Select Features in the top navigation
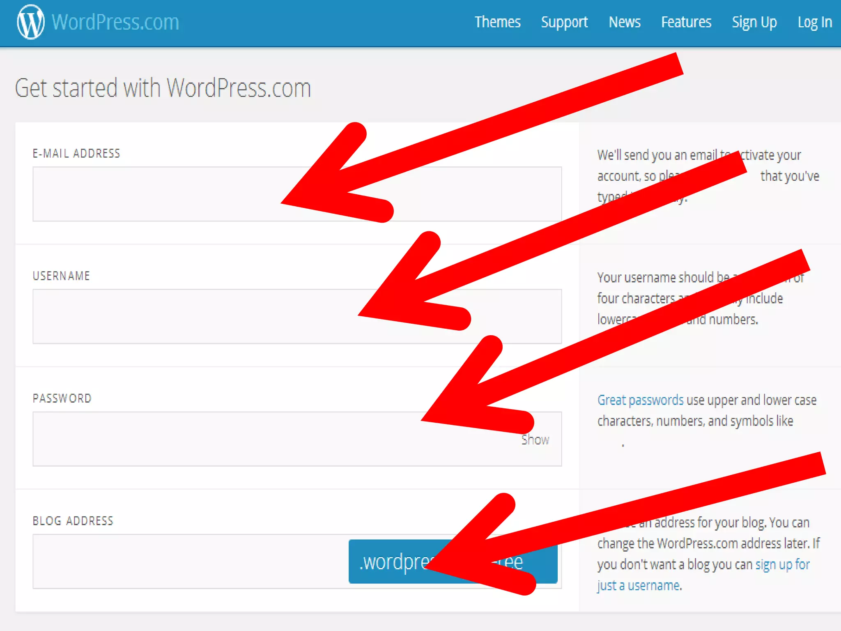 click(686, 22)
